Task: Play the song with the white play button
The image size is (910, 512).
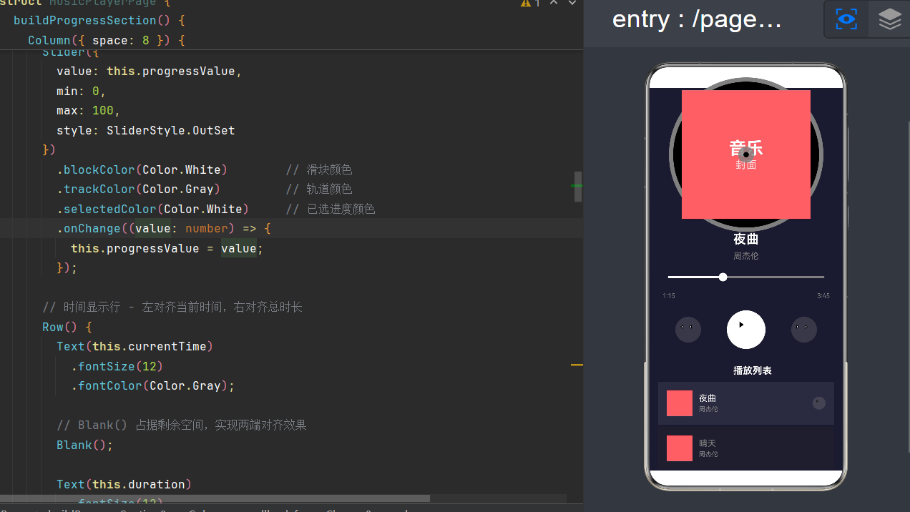Action: [x=746, y=330]
